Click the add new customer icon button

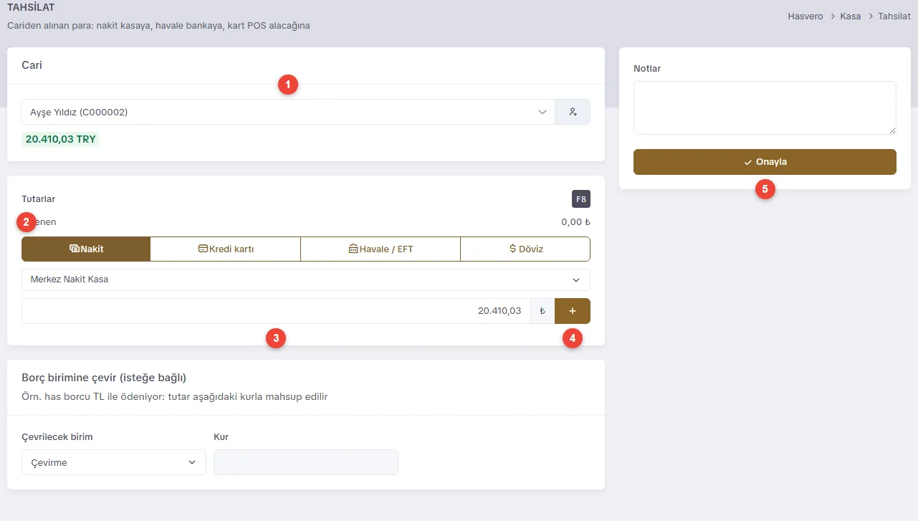pos(573,112)
